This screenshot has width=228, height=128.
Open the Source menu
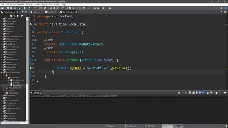13,5
